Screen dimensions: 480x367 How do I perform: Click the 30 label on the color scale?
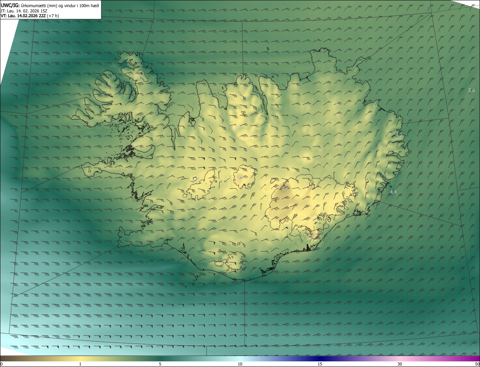click(400, 364)
